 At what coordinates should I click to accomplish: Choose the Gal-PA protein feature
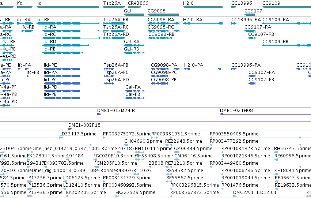pos(135,91)
